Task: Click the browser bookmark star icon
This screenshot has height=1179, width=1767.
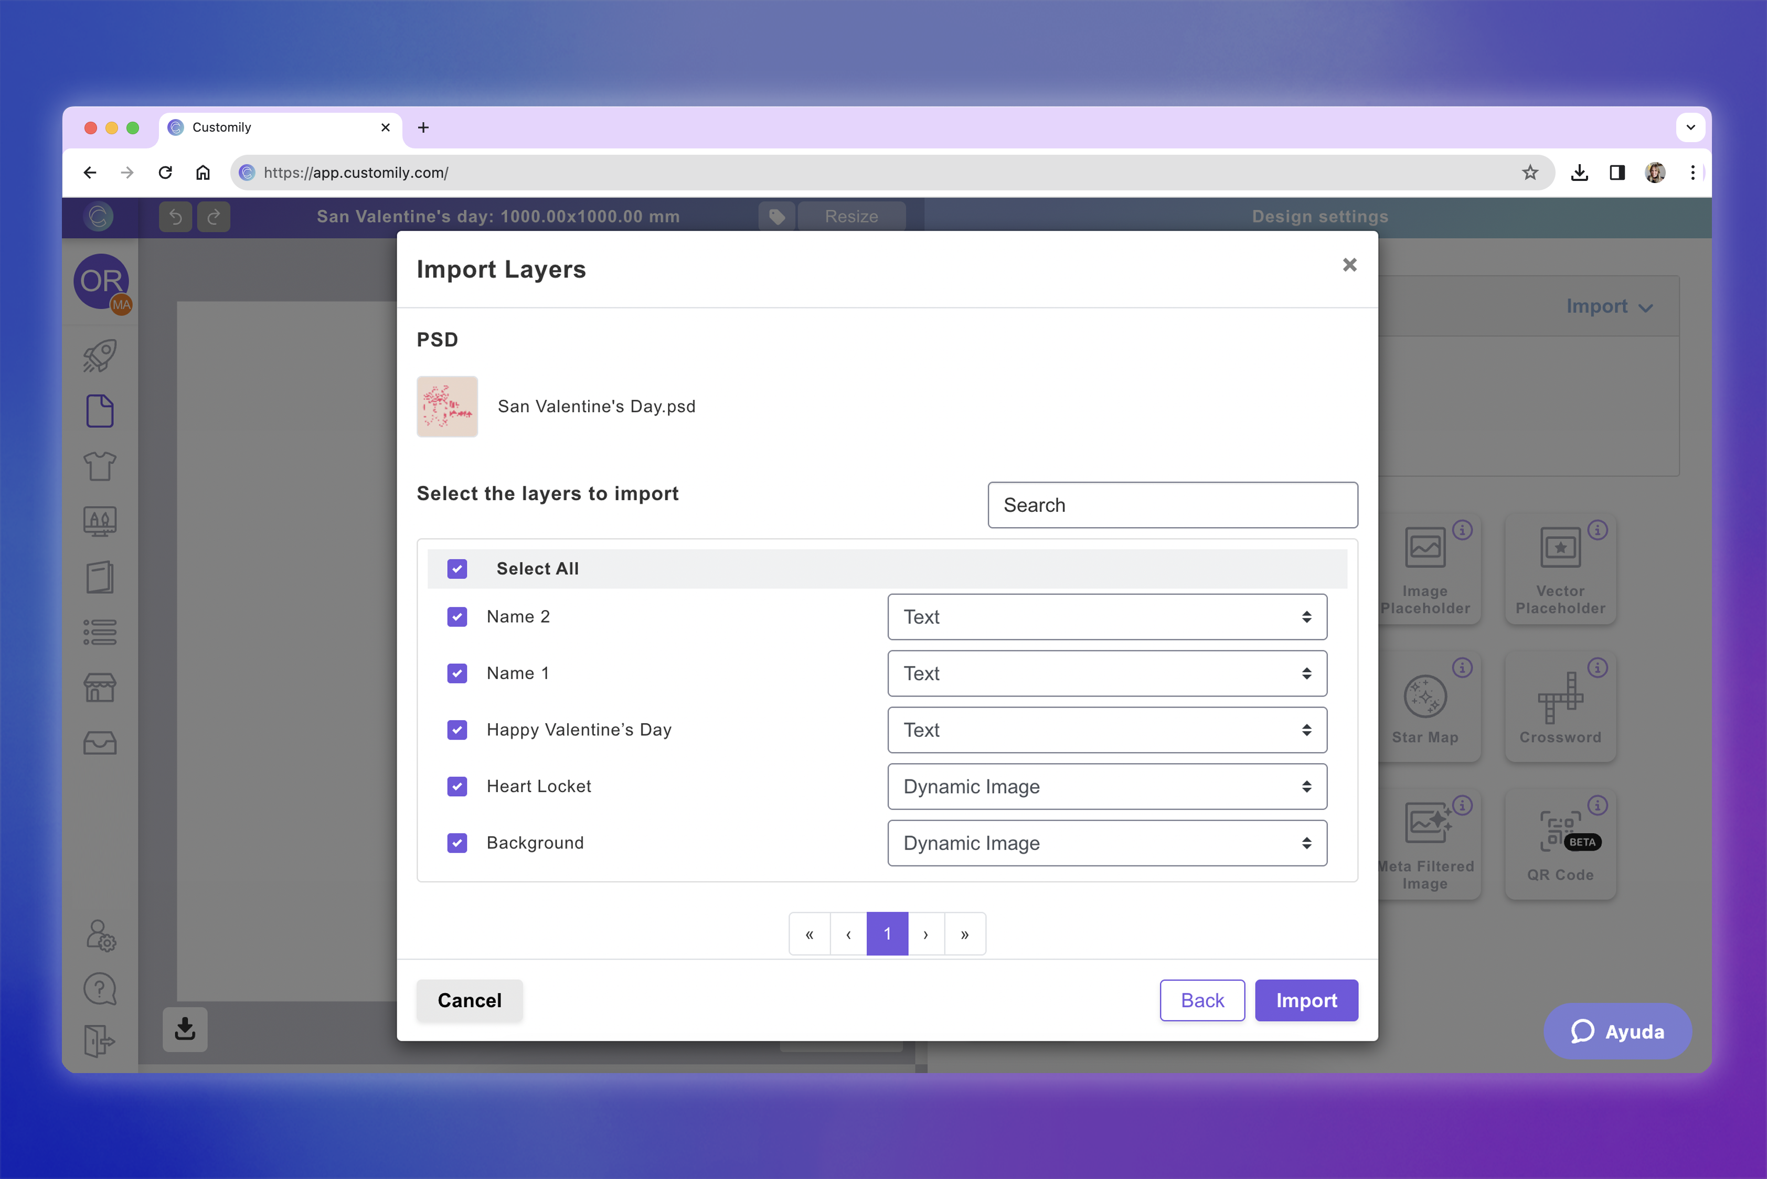Action: click(x=1530, y=173)
